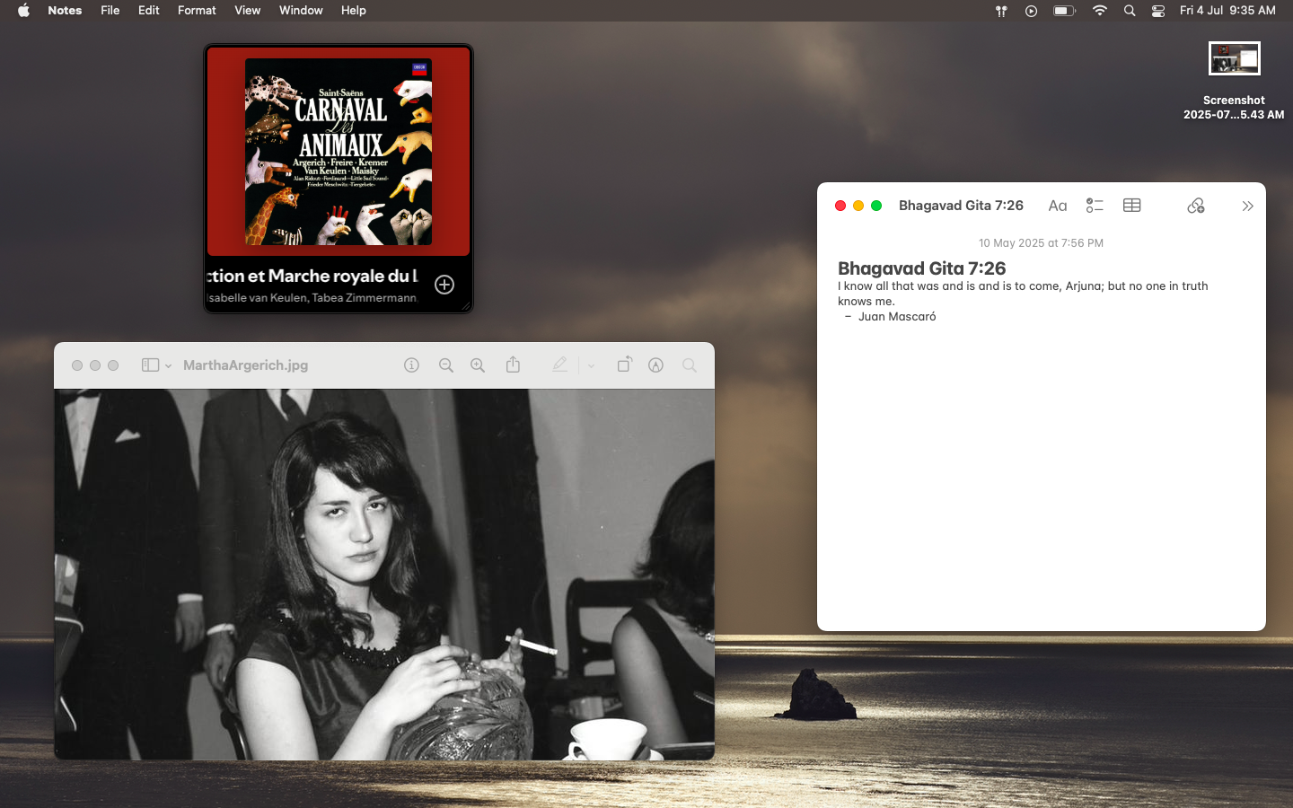Open the View menu
Viewport: 1293px width, 808px height.
(x=247, y=11)
